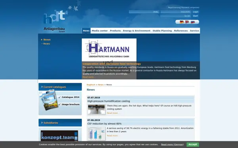Open the Passwort vergessen link
The width and height of the screenshot is (238, 148).
click(x=190, y=7)
